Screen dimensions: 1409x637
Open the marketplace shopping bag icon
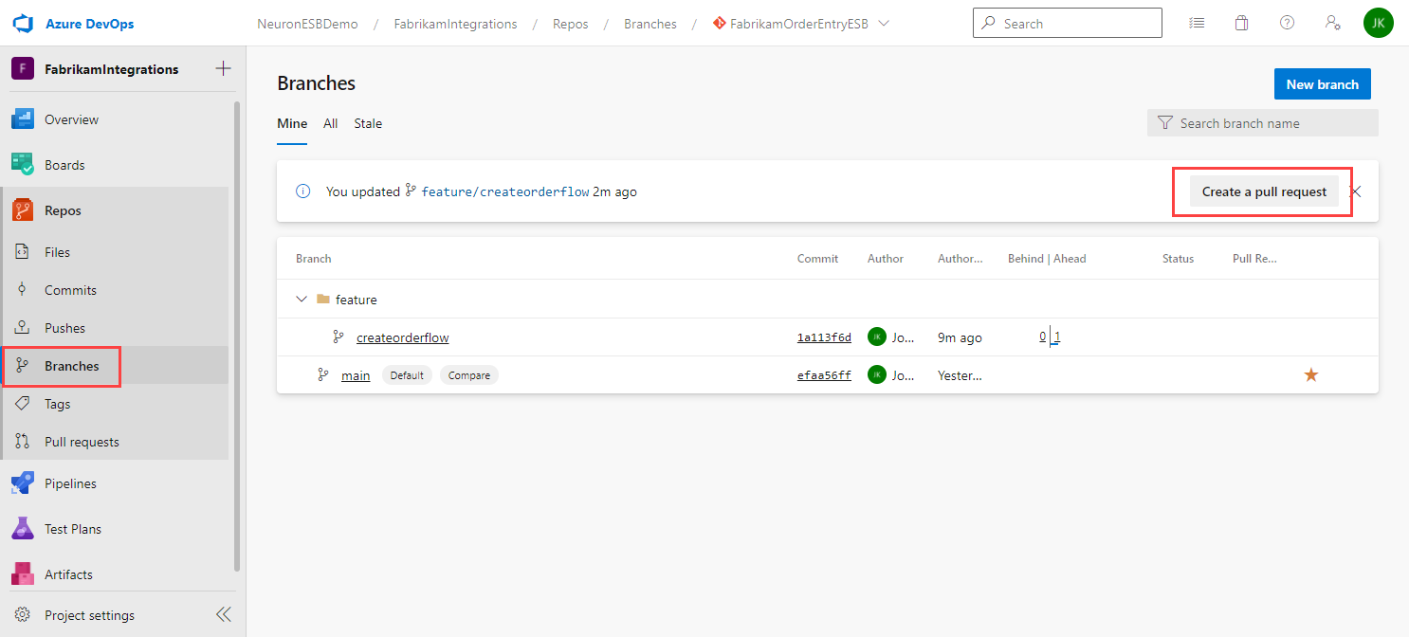click(1242, 23)
